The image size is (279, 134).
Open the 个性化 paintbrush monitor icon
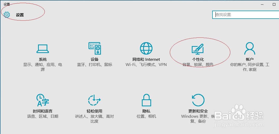(198, 49)
